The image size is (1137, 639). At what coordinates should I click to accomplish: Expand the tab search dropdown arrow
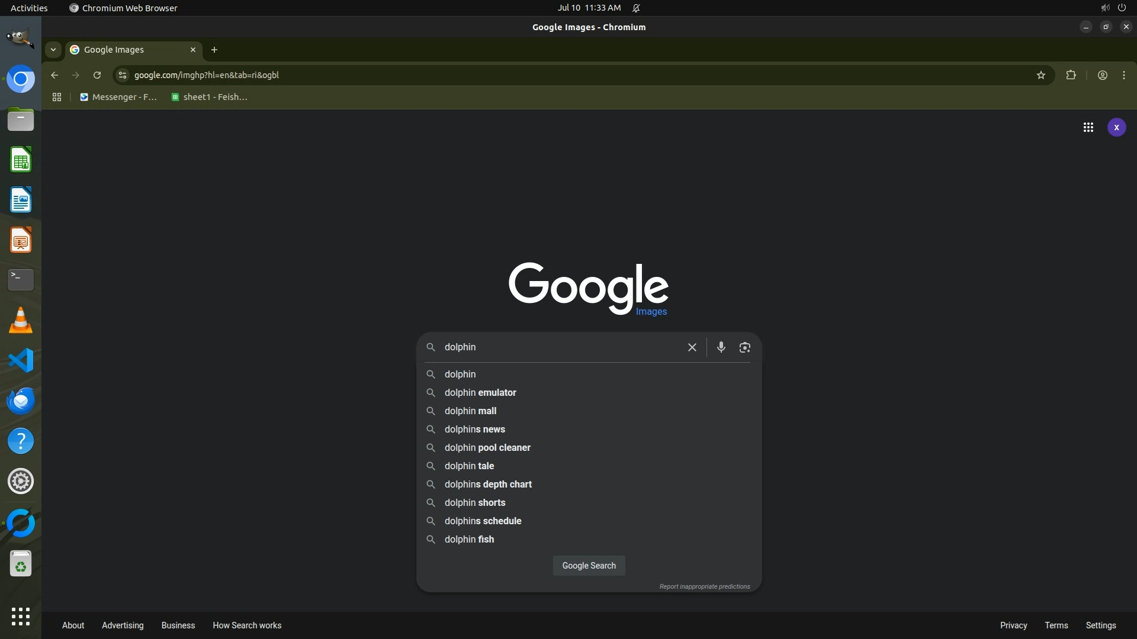coord(53,50)
